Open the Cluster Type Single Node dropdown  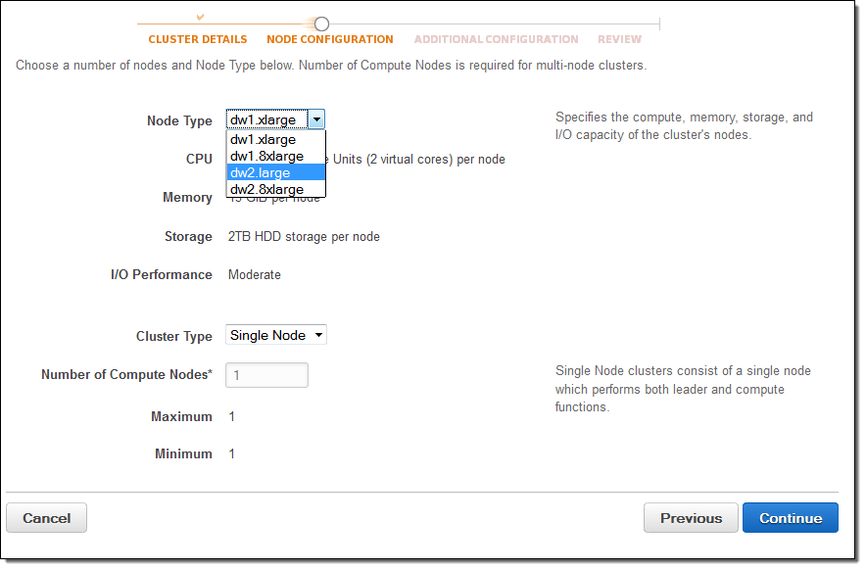[275, 335]
